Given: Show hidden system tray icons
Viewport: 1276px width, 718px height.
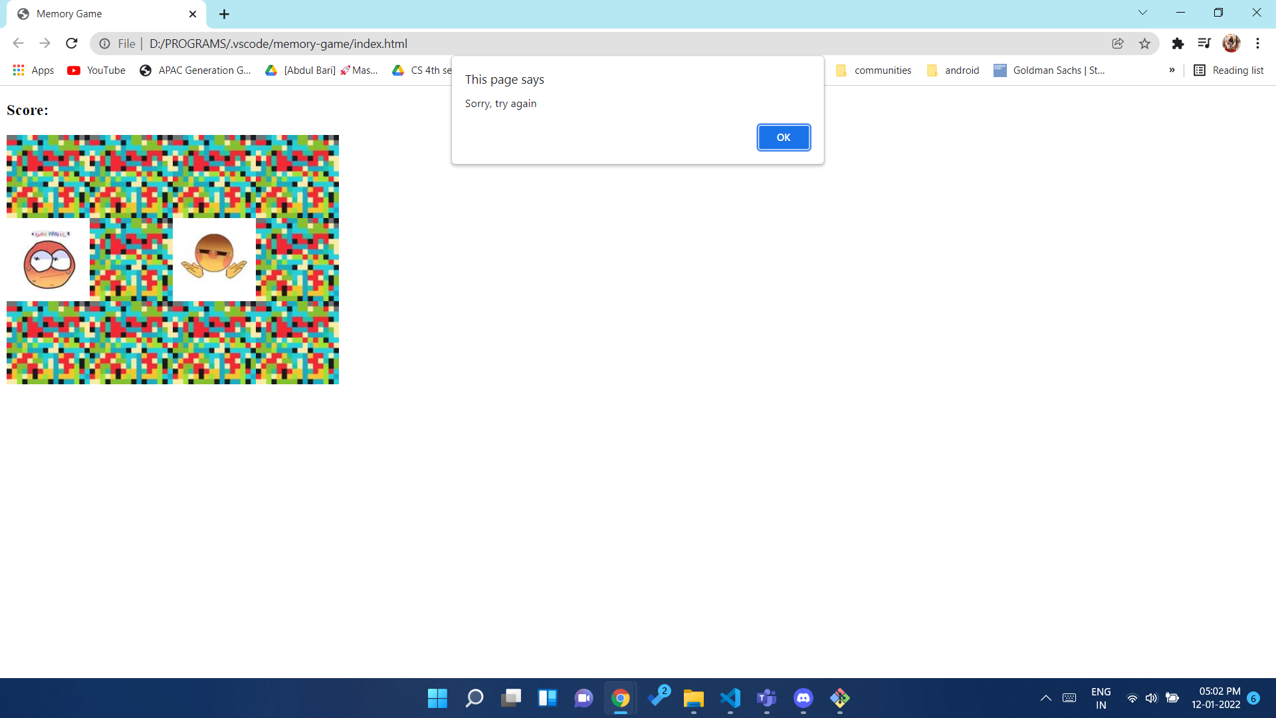Looking at the screenshot, I should pos(1045,698).
